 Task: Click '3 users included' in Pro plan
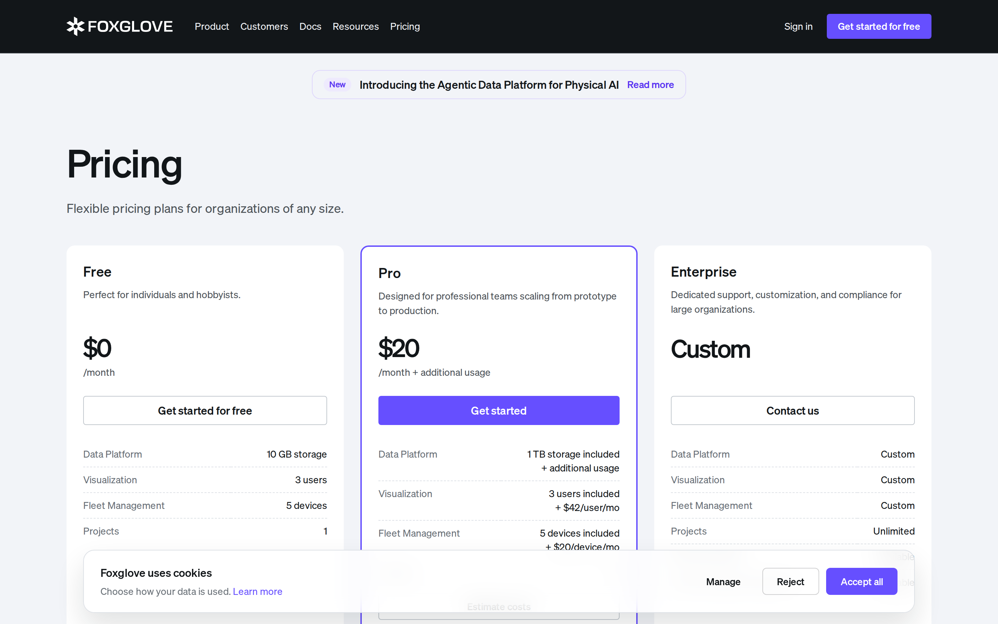[x=584, y=494]
